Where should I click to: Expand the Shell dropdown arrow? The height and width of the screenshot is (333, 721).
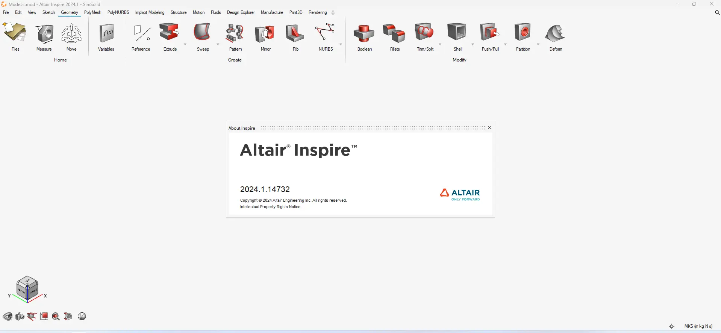pyautogui.click(x=473, y=45)
